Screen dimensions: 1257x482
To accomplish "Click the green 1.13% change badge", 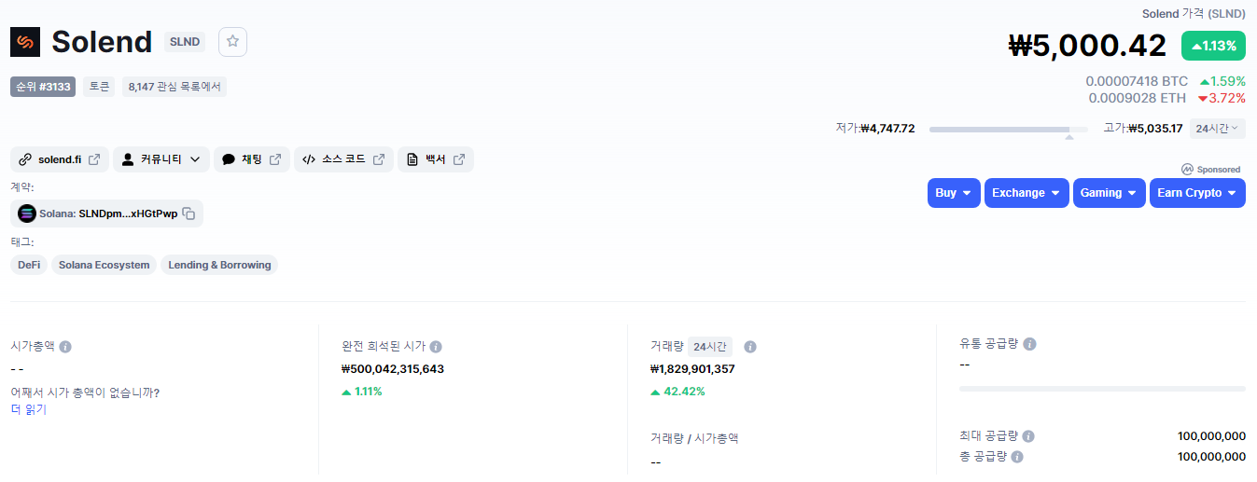I will pyautogui.click(x=1213, y=46).
